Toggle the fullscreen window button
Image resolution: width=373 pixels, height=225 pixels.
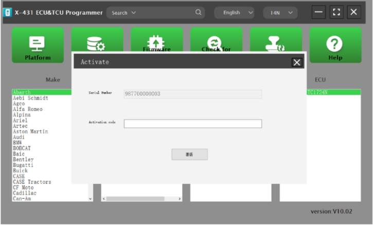click(x=335, y=12)
